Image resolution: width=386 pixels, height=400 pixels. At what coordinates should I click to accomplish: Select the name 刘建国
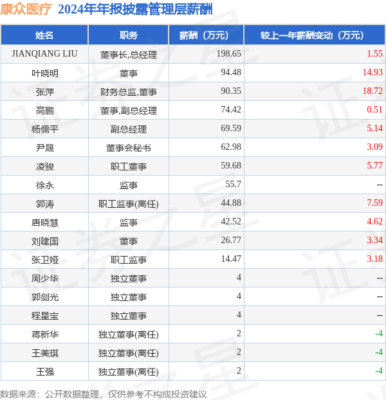click(x=45, y=241)
